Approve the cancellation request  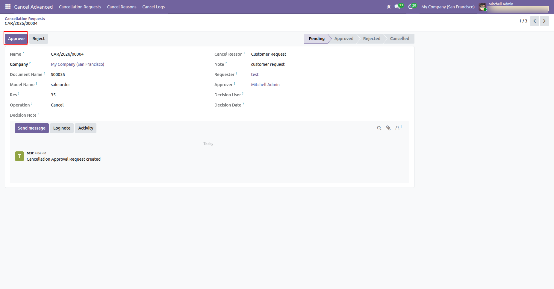click(x=16, y=39)
